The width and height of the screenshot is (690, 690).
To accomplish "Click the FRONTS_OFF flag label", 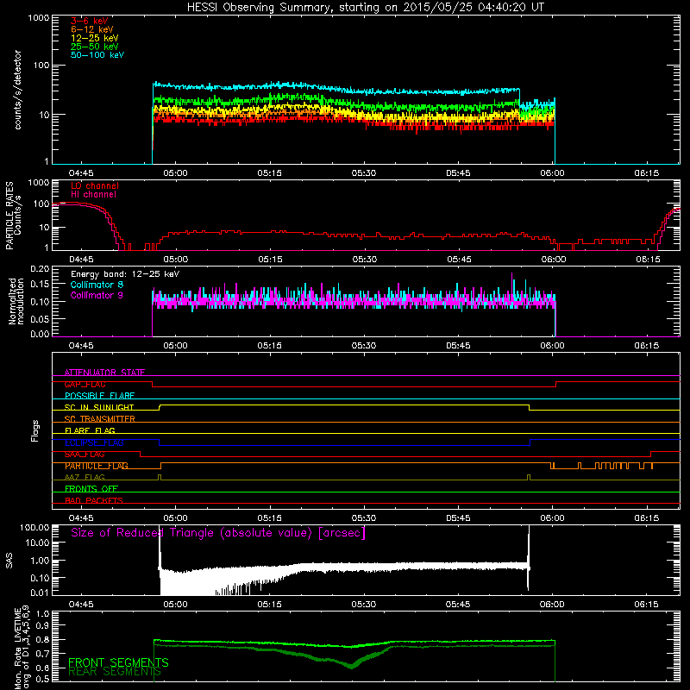I will pos(91,488).
